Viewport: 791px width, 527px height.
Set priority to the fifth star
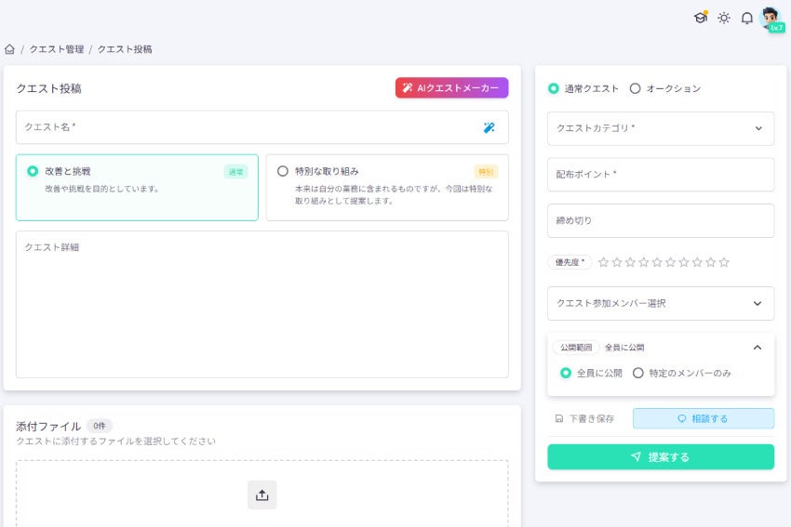(x=657, y=262)
